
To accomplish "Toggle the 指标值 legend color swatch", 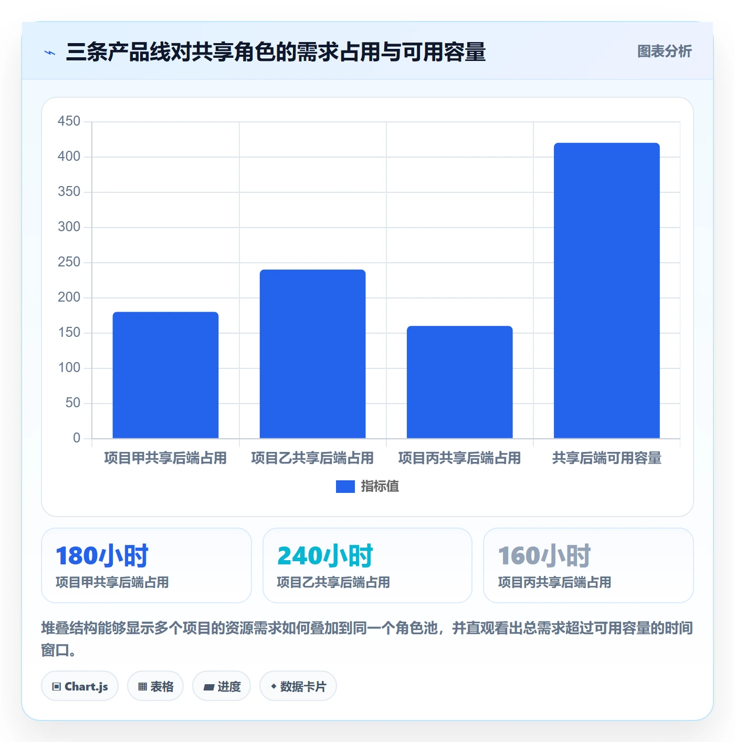I will [x=345, y=487].
